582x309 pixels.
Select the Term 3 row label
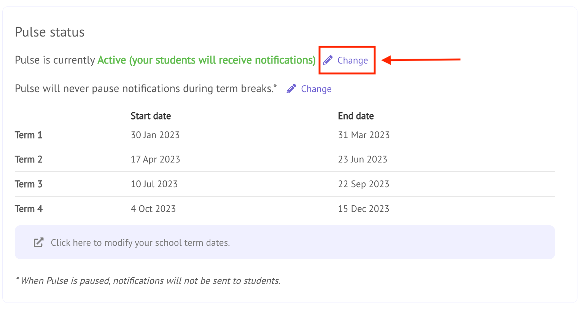pyautogui.click(x=29, y=184)
